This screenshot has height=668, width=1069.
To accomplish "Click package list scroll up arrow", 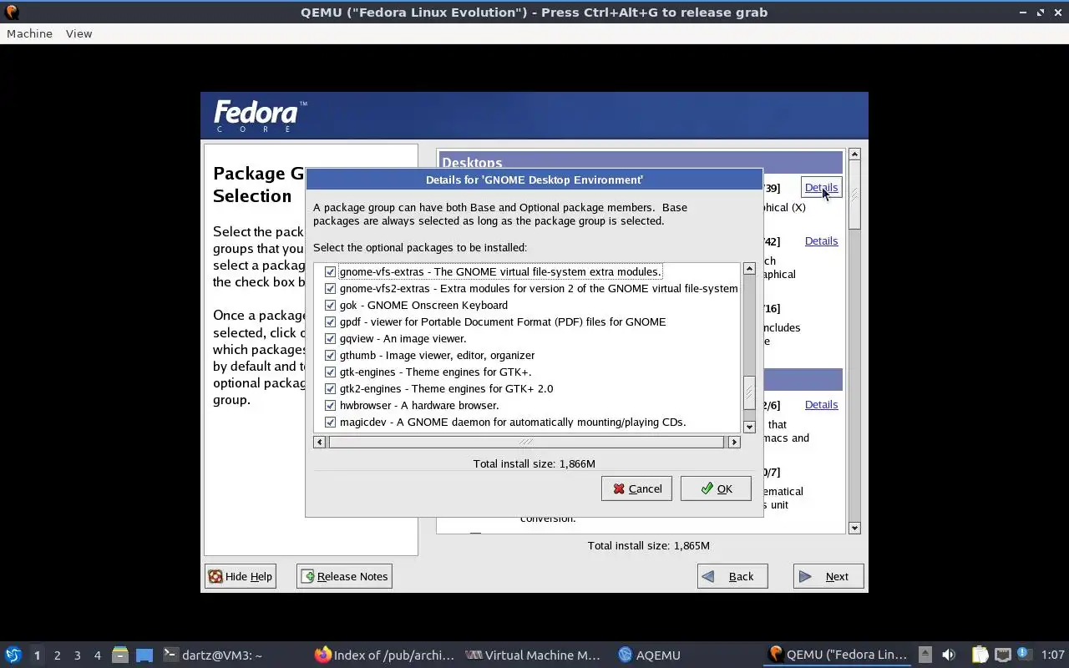I will click(749, 269).
